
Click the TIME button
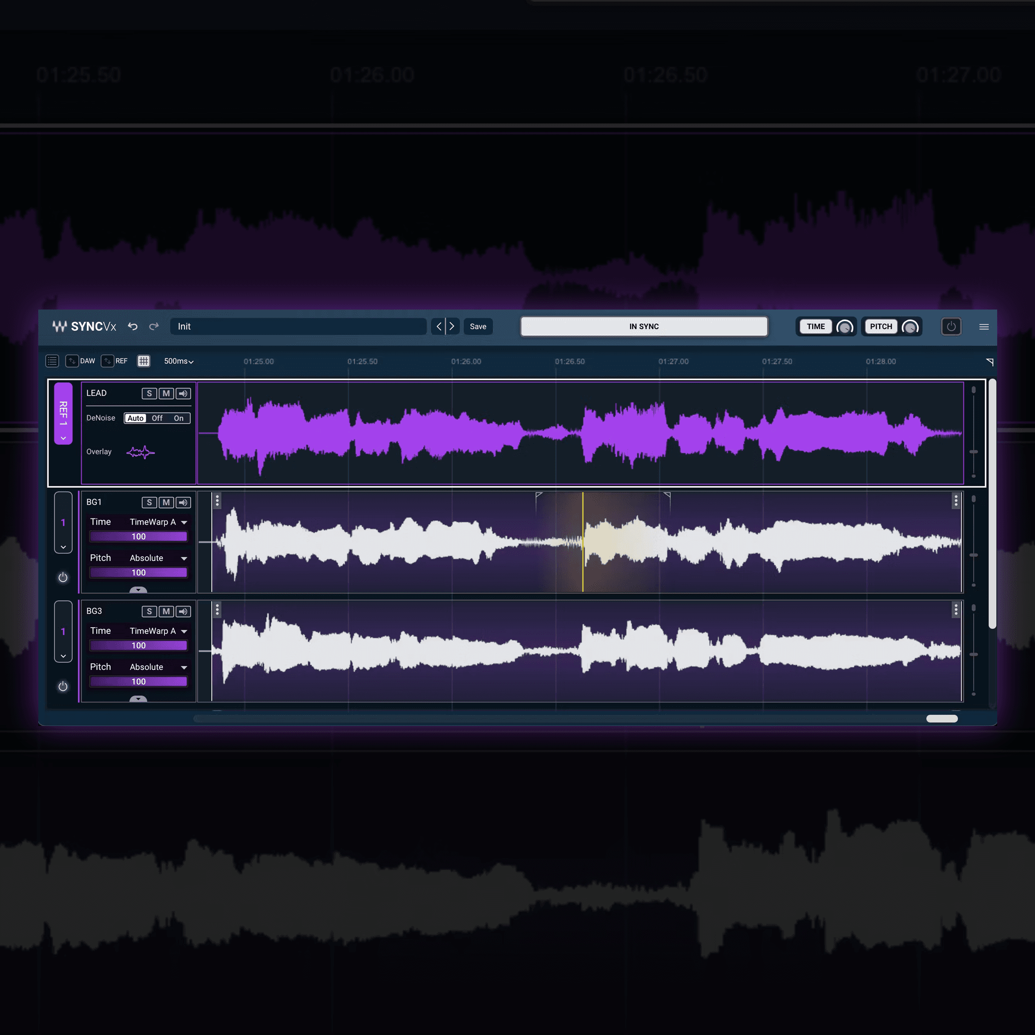[816, 327]
